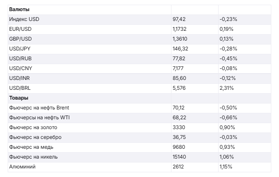Click the WTI oil futures price 68,22
This screenshot has width=279, height=177.
[180, 118]
